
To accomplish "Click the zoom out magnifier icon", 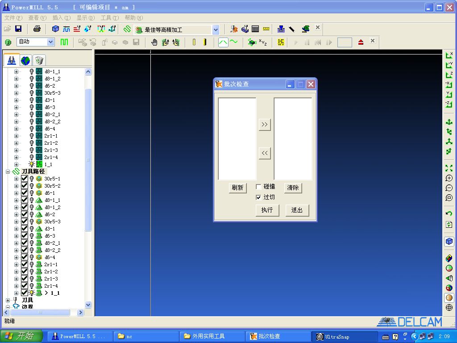I will point(449,188).
